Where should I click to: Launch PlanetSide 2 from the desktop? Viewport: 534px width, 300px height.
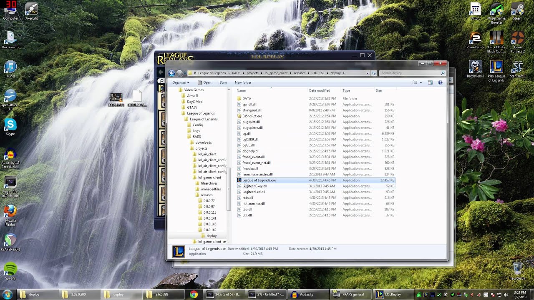pyautogui.click(x=475, y=40)
